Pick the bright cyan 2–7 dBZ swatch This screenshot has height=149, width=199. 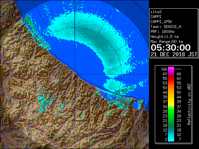pos(171,139)
